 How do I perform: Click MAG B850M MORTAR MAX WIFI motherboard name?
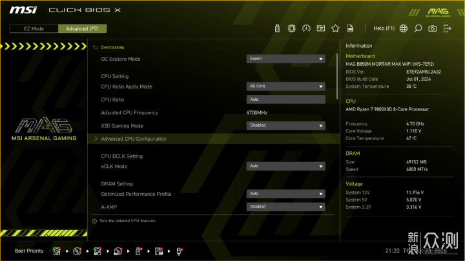coord(389,64)
